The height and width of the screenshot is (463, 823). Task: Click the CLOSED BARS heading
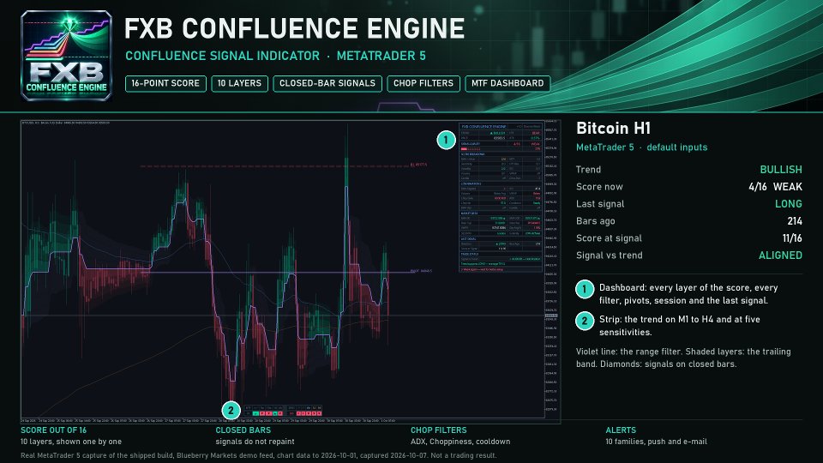243,430
